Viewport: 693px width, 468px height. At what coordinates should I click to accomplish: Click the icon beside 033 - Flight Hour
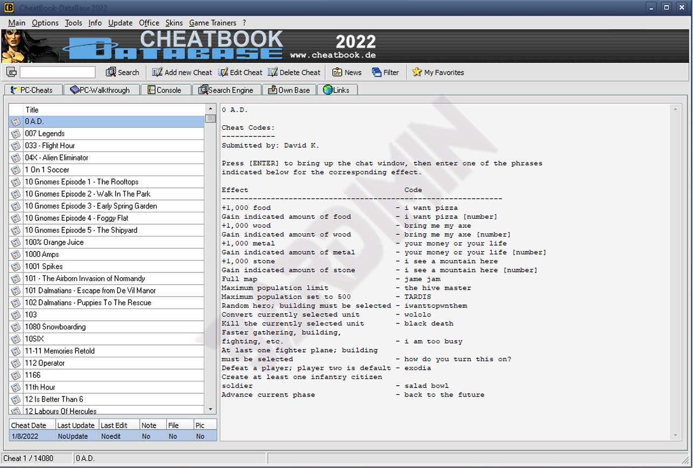click(16, 146)
